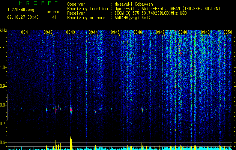Click the 0.8 kHz axis label
This screenshot has height=150, width=236.
click(3, 105)
